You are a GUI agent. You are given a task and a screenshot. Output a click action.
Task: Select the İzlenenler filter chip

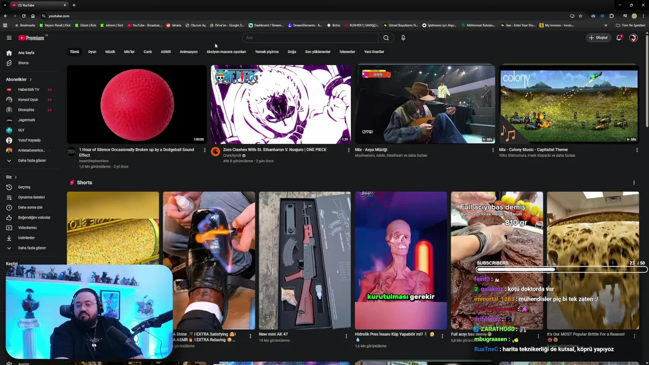tap(347, 52)
